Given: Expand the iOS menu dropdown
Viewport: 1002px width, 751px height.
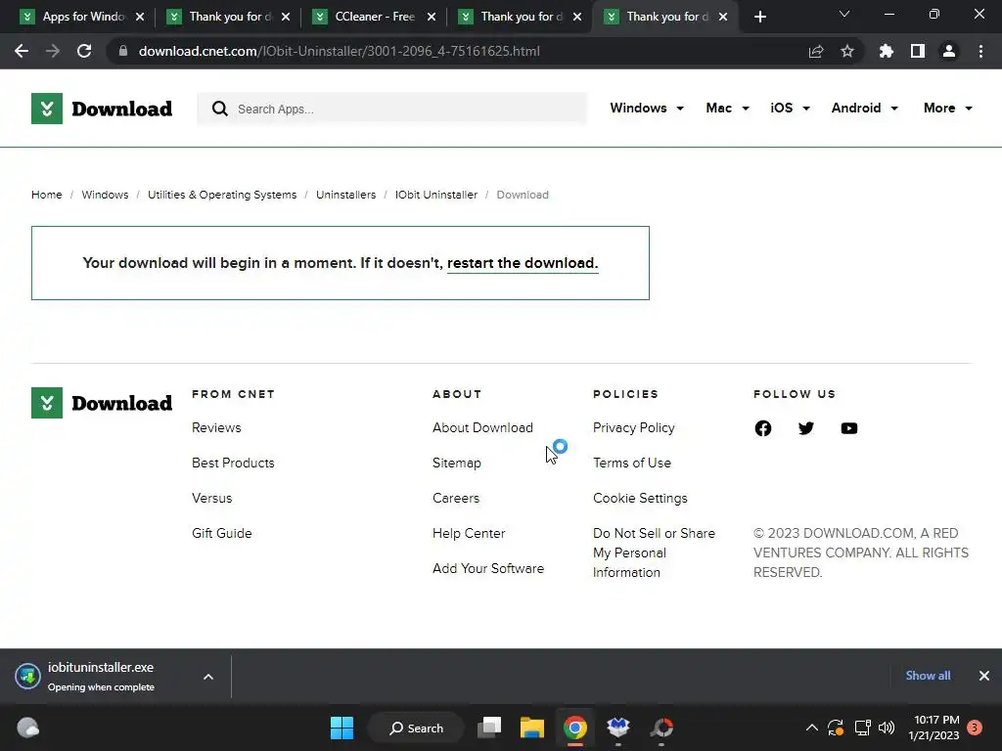Looking at the screenshot, I should point(790,108).
